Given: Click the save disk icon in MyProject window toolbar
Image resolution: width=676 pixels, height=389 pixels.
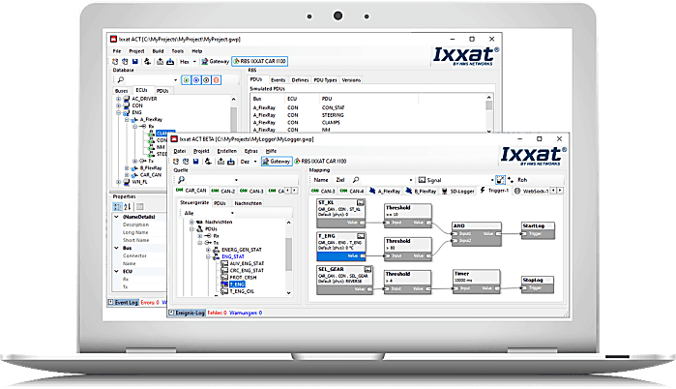Looking at the screenshot, I should 135,62.
